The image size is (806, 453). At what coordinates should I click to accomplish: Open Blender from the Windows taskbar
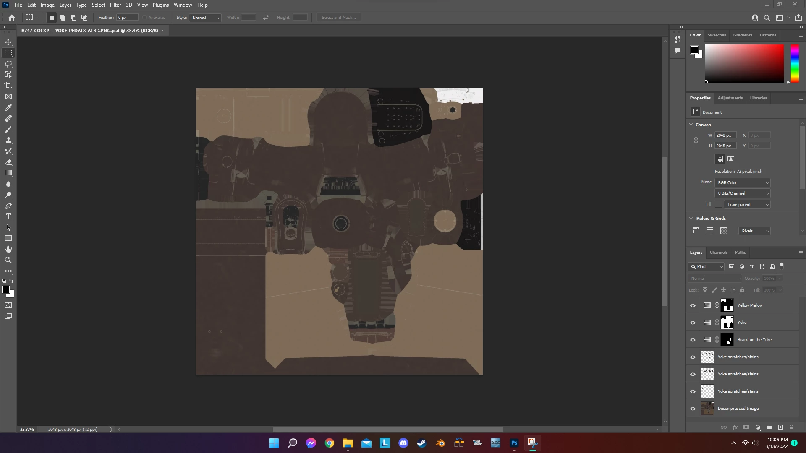coord(440,443)
